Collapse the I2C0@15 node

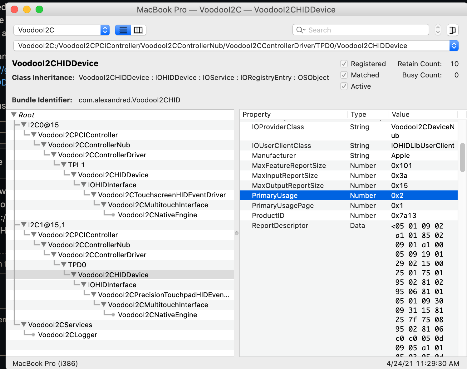(24, 125)
